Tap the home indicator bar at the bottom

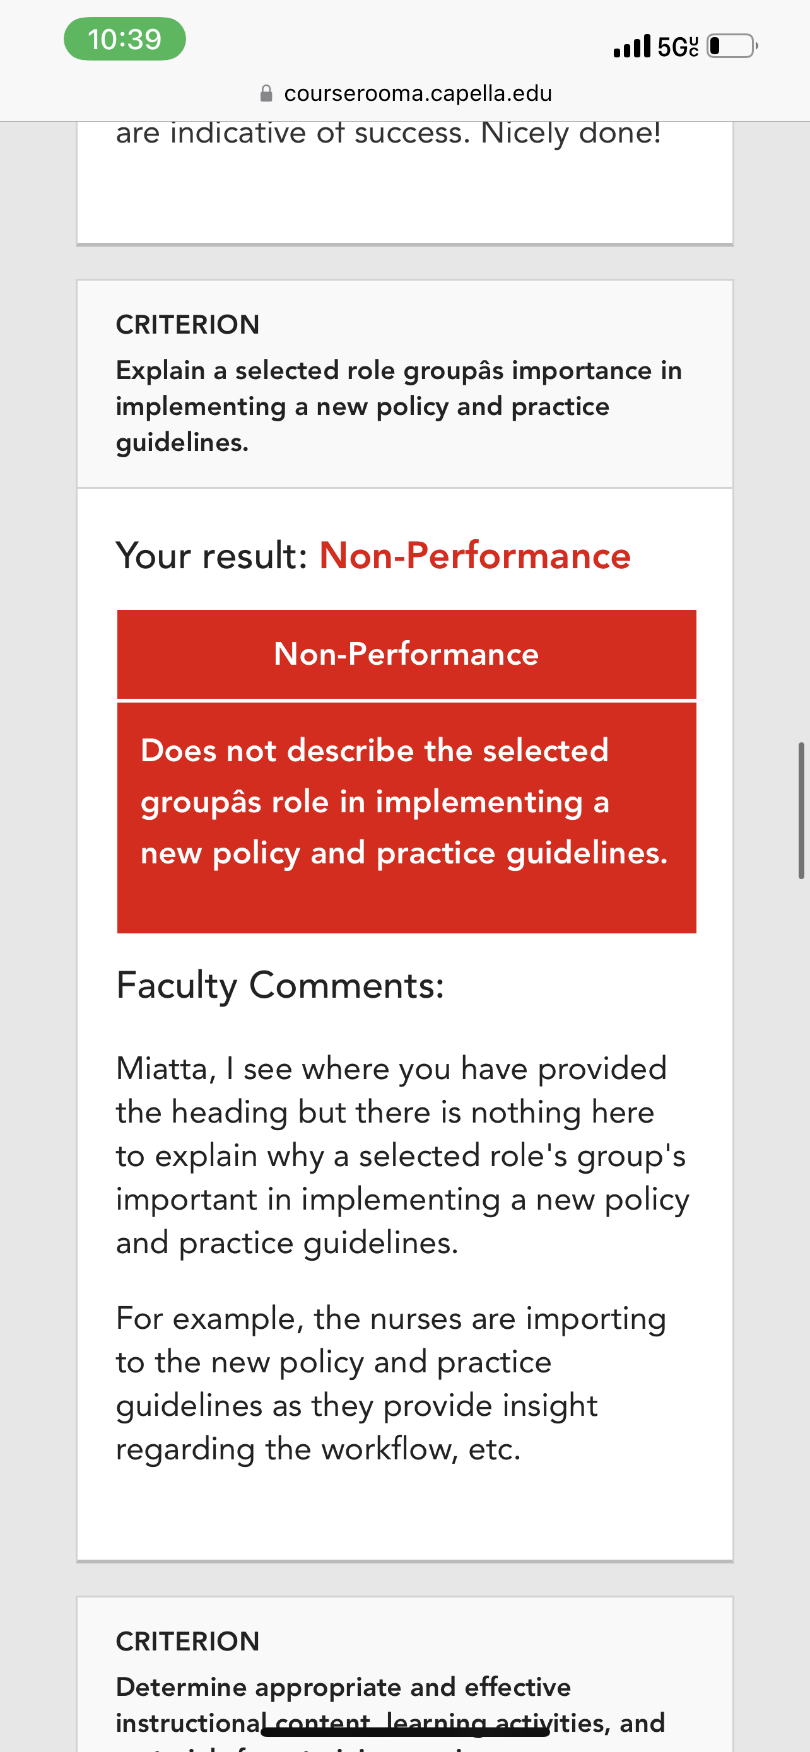point(406,1732)
